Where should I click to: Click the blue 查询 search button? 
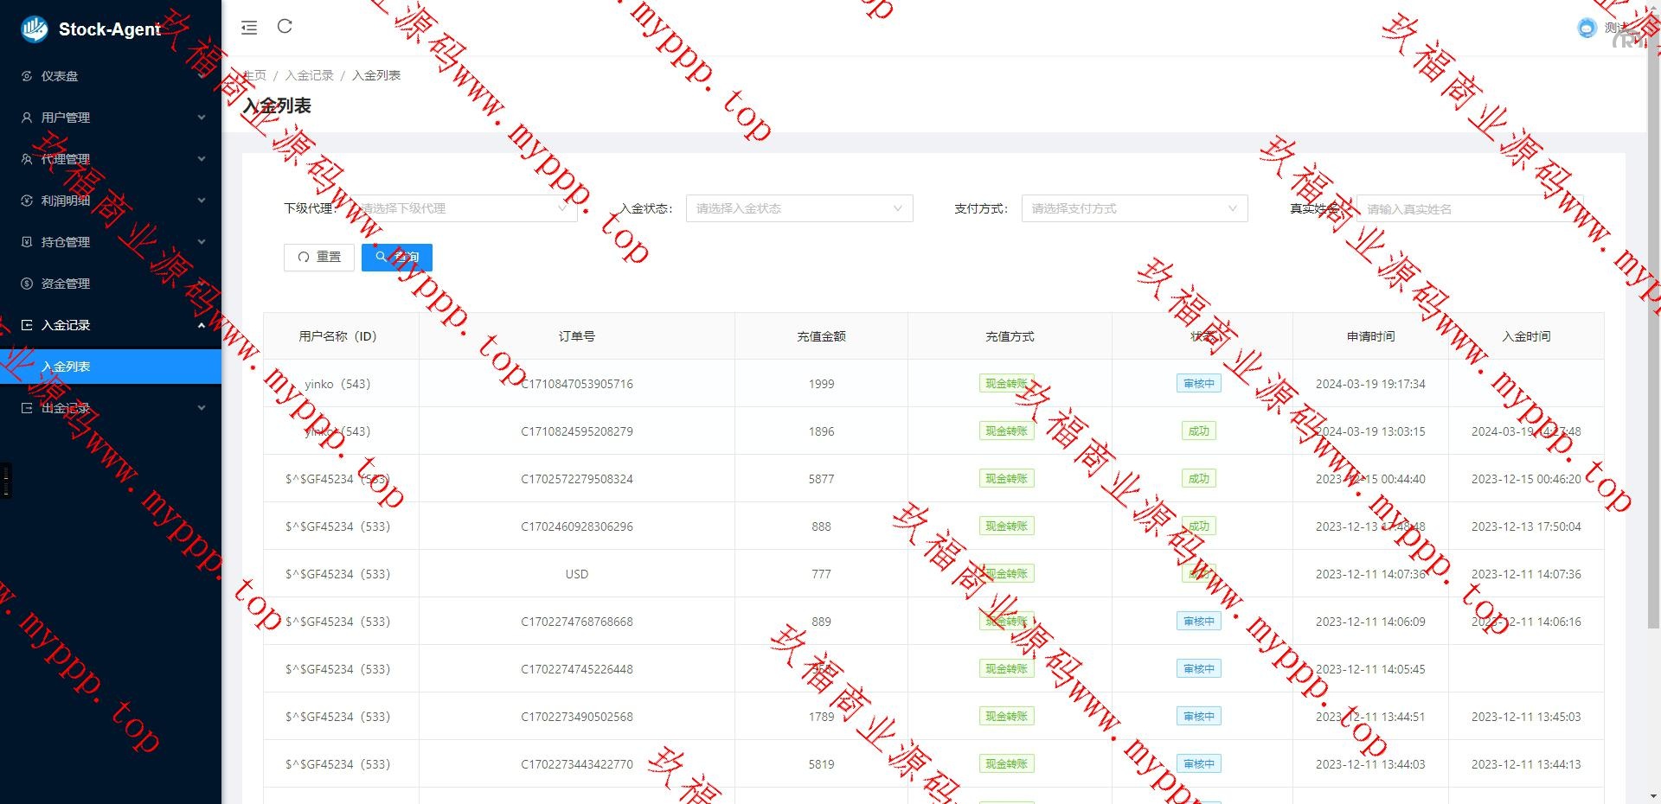click(396, 257)
